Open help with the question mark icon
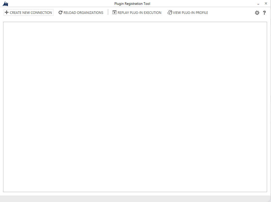271x202 pixels. coord(265,13)
